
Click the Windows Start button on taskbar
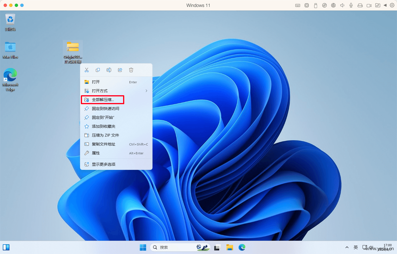click(x=143, y=247)
